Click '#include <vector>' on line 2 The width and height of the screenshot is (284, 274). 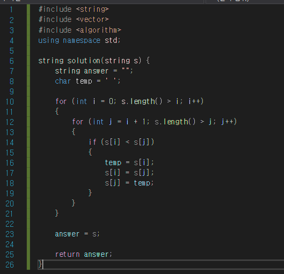tap(74, 19)
